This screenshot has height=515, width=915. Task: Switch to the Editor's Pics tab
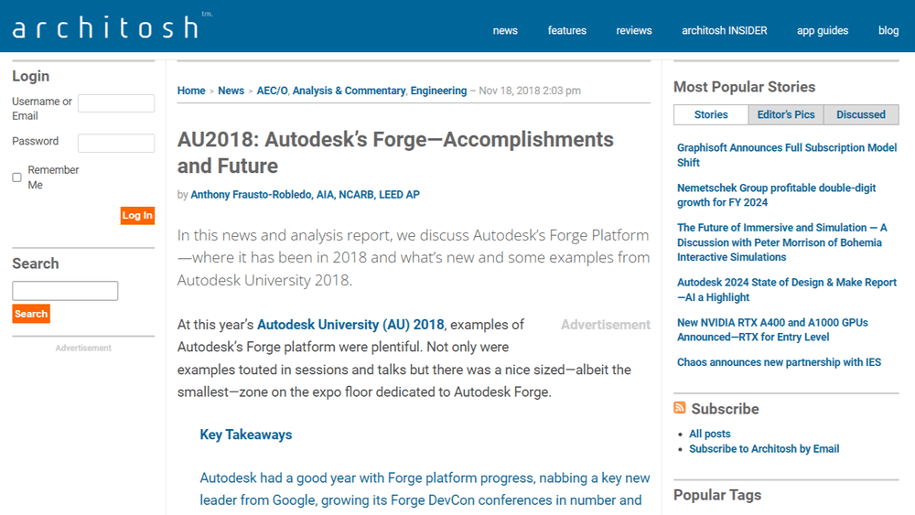click(785, 114)
